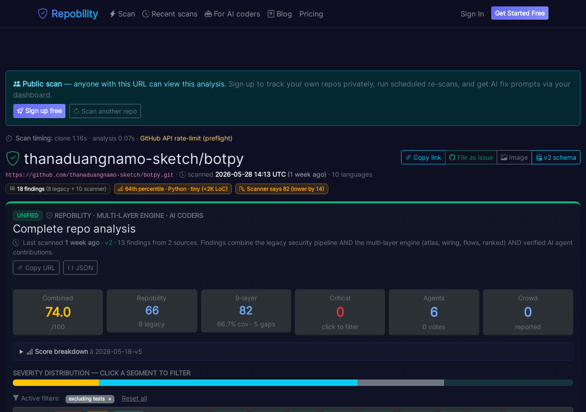Visit the Blog nav link
The image size is (586, 412).
pos(280,14)
